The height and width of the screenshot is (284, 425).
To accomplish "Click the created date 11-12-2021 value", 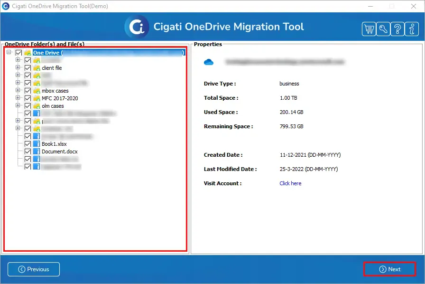I will coord(310,155).
